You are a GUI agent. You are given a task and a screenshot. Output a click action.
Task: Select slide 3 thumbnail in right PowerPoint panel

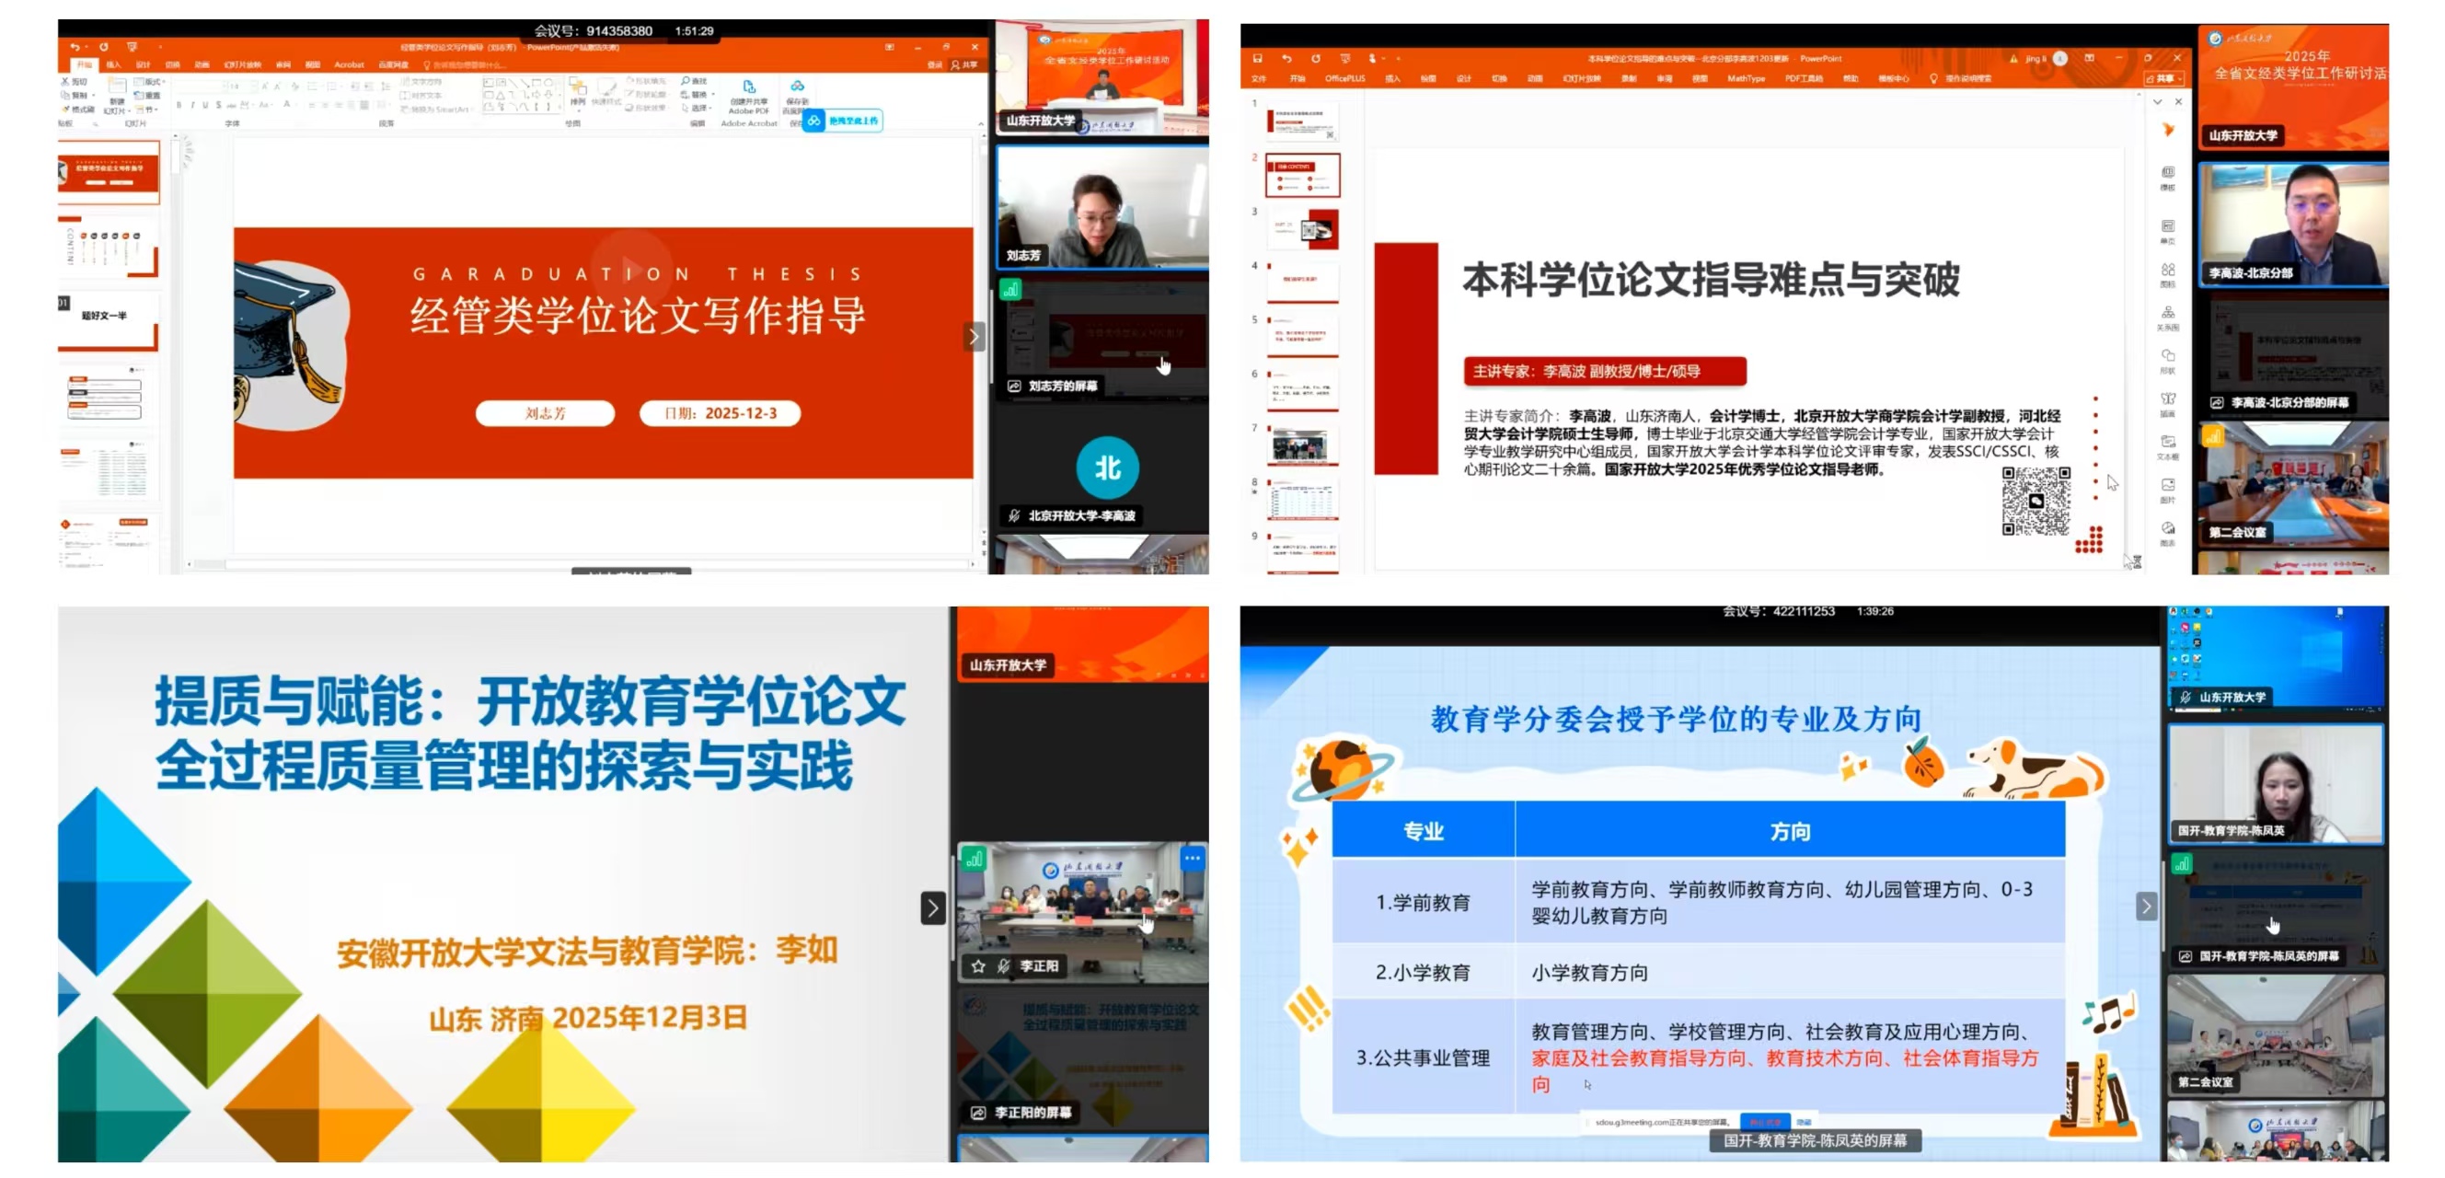[x=1303, y=230]
